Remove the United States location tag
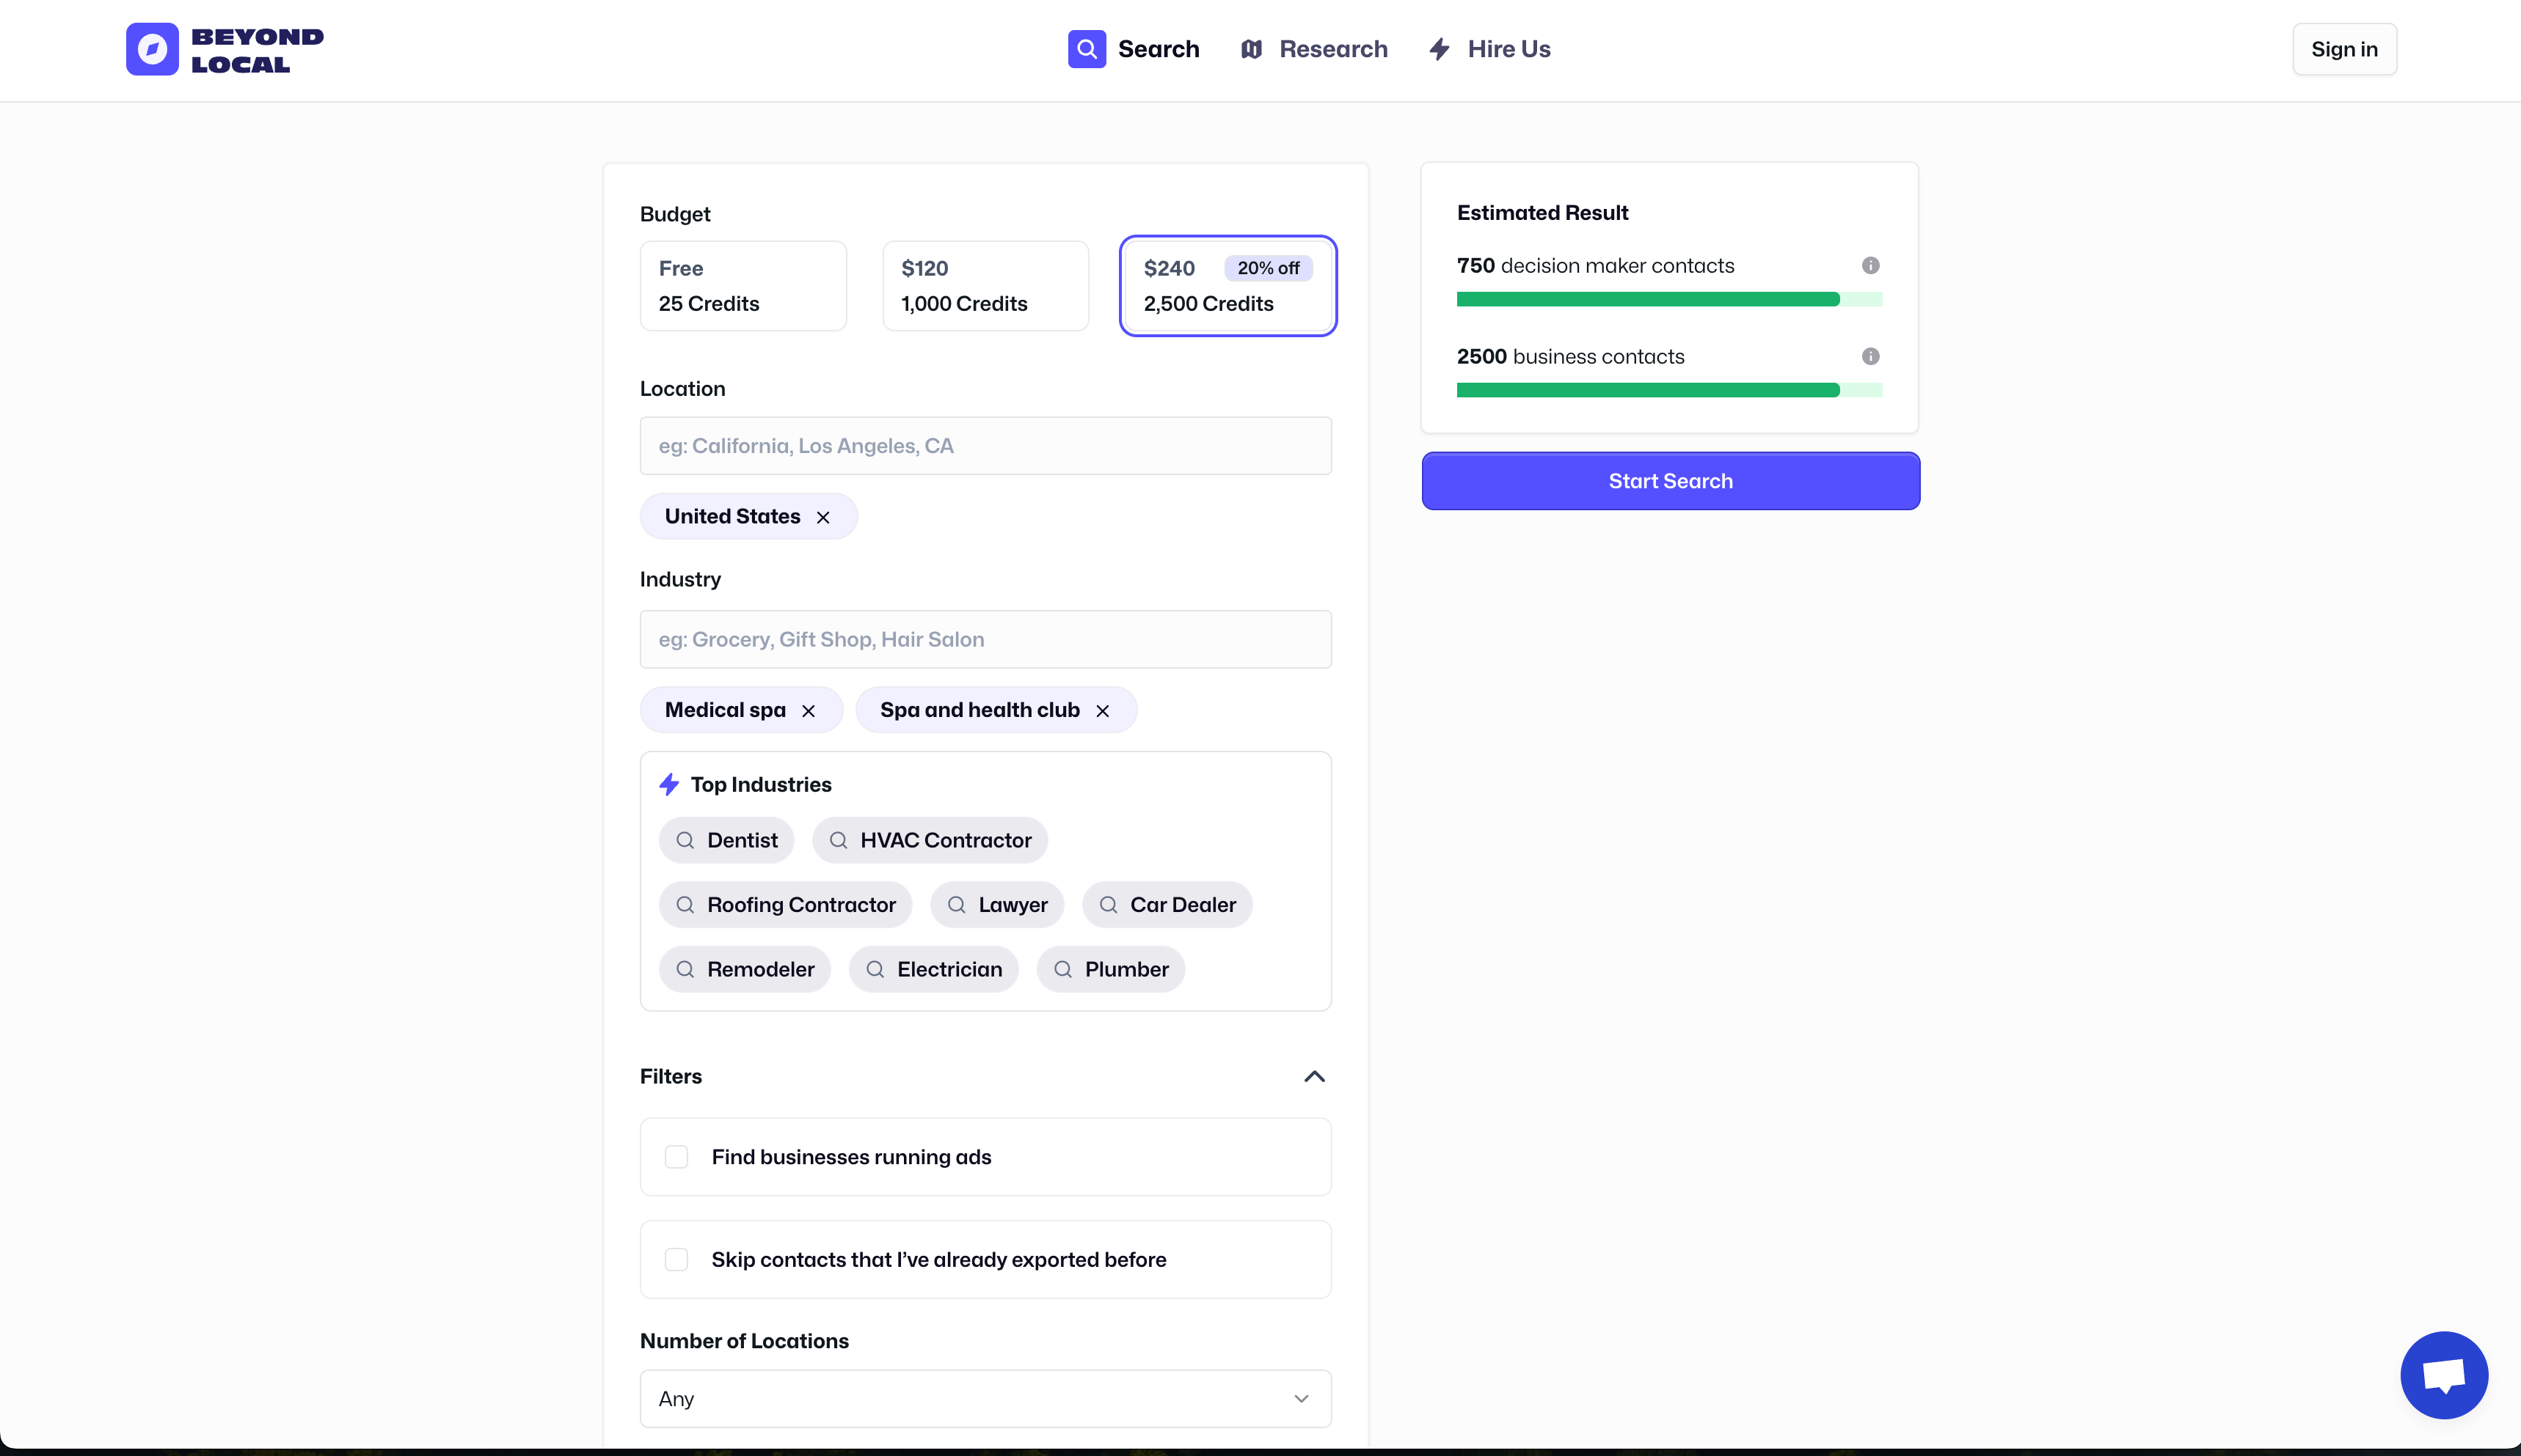Image resolution: width=2521 pixels, height=1456 pixels. coord(822,517)
